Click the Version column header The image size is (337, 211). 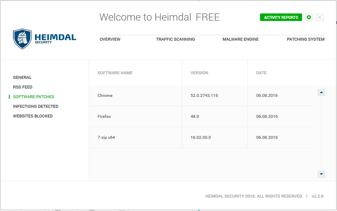199,73
